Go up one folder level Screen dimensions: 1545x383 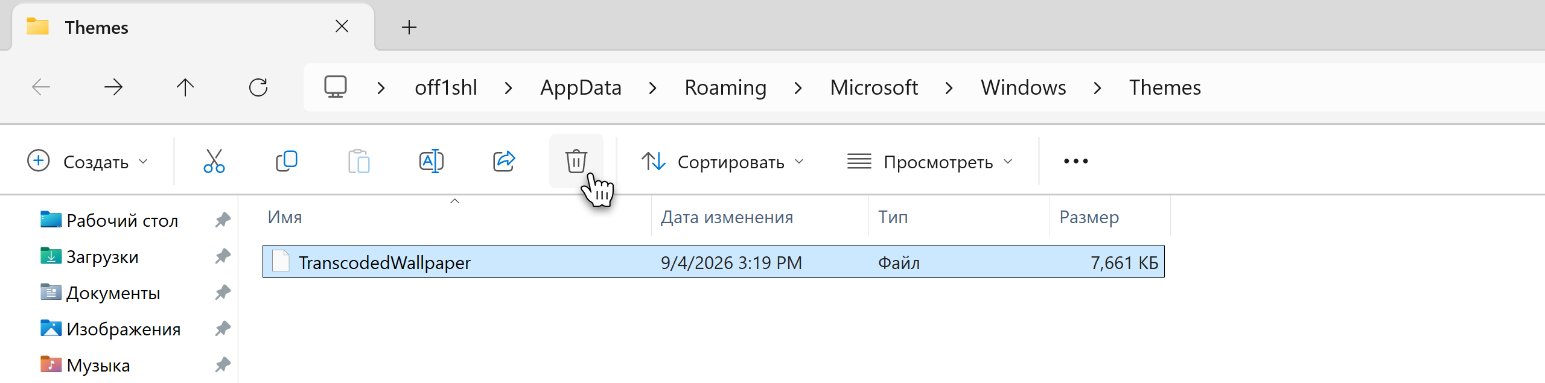coord(185,87)
